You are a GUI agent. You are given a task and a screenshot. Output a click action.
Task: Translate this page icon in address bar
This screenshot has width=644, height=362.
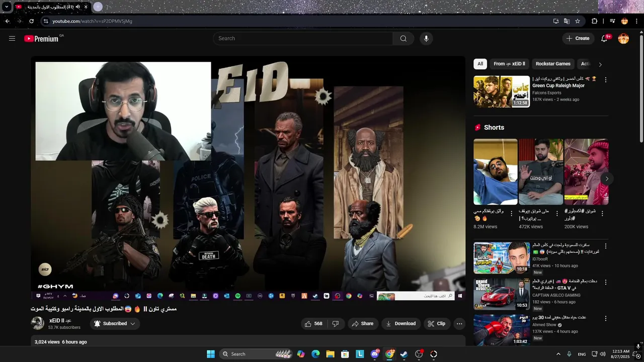coord(567,21)
